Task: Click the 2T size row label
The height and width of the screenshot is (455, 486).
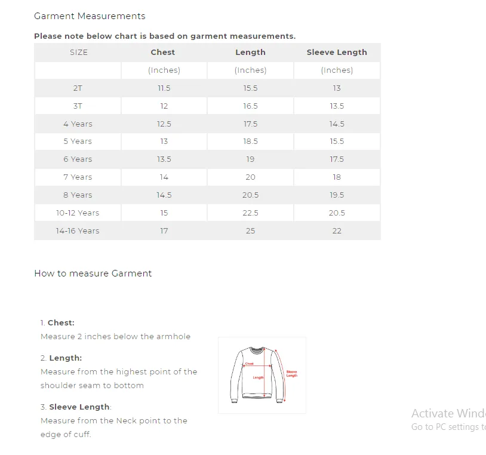Action: pyautogui.click(x=78, y=88)
